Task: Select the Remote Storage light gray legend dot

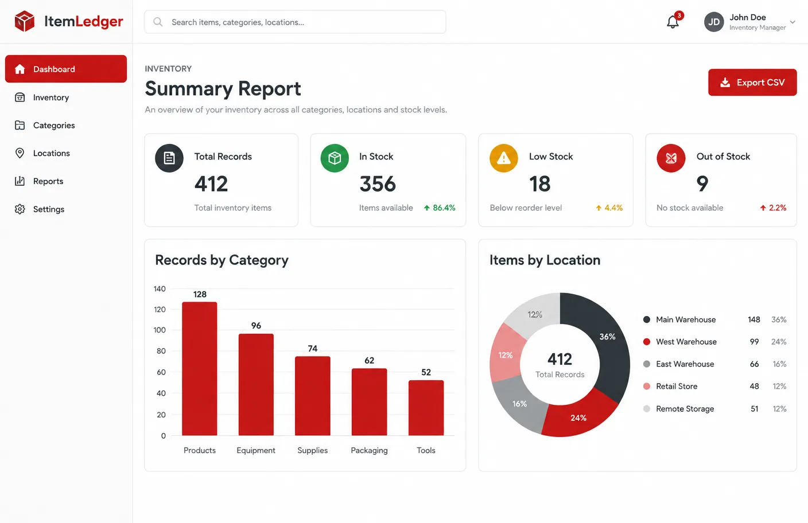Action: (x=647, y=409)
